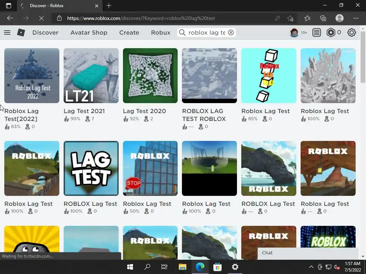Open the Windows Start menu

coord(130,267)
